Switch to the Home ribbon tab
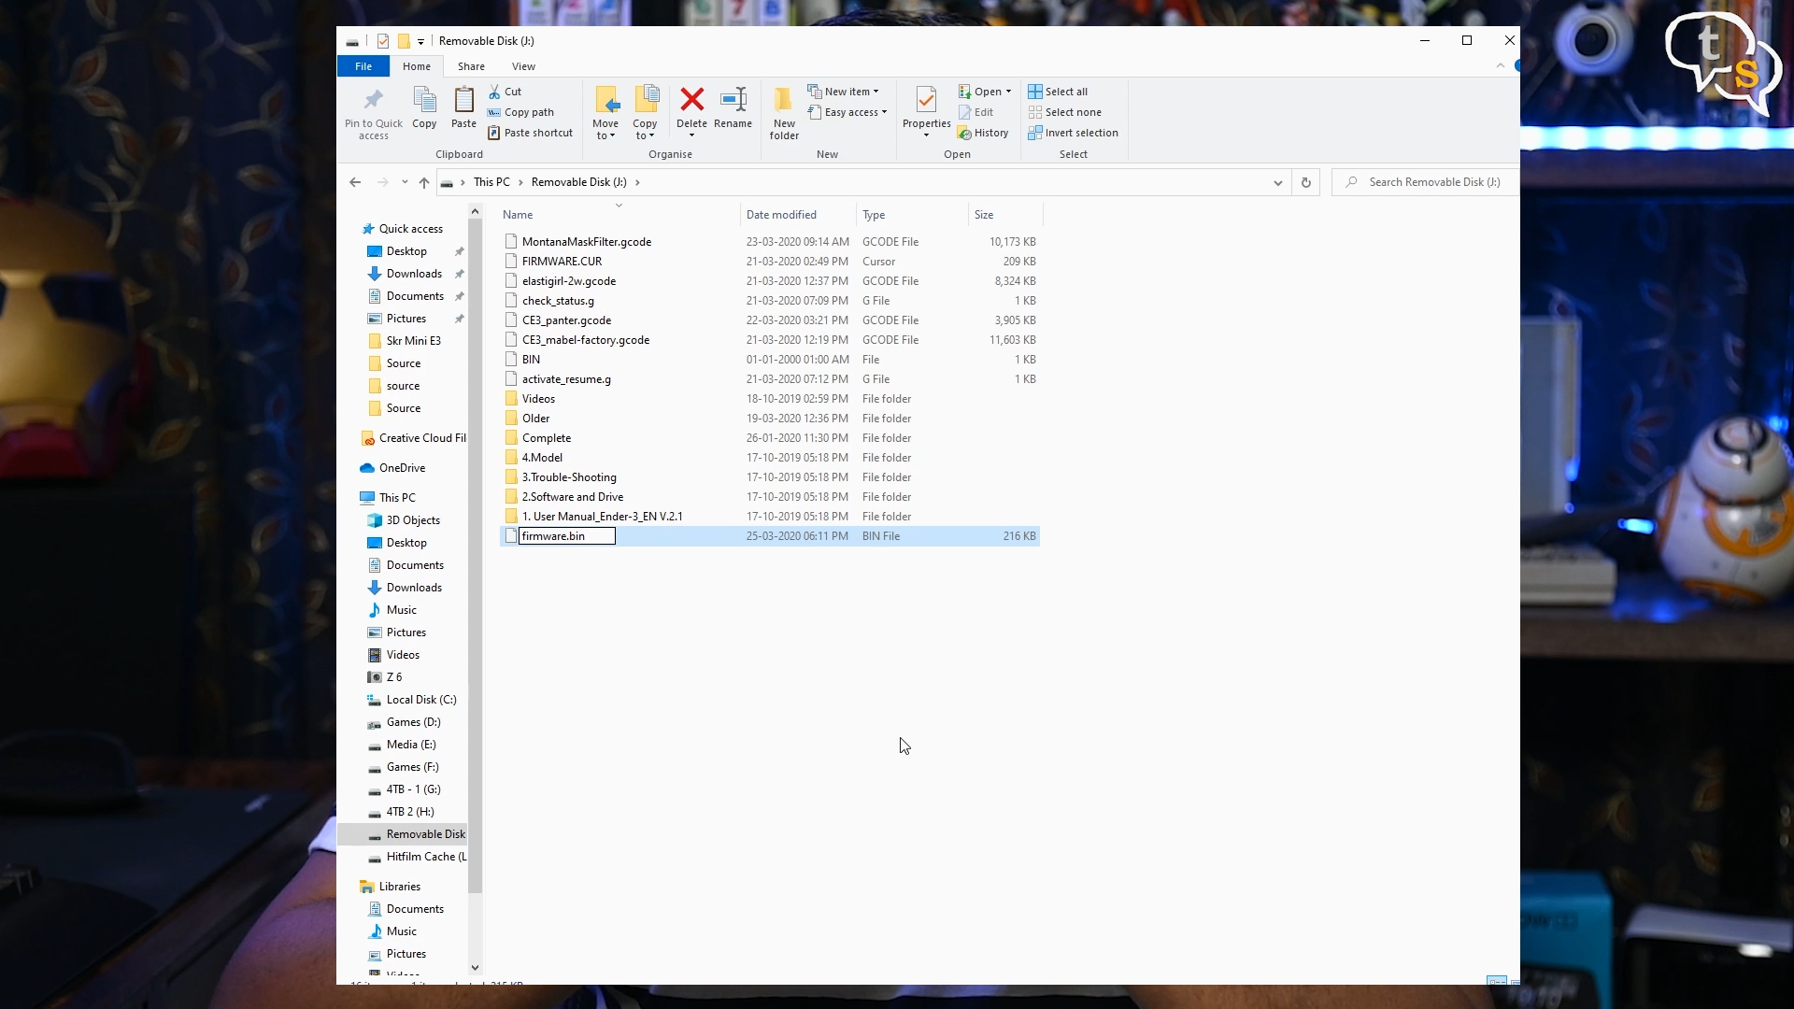This screenshot has height=1009, width=1794. click(417, 66)
